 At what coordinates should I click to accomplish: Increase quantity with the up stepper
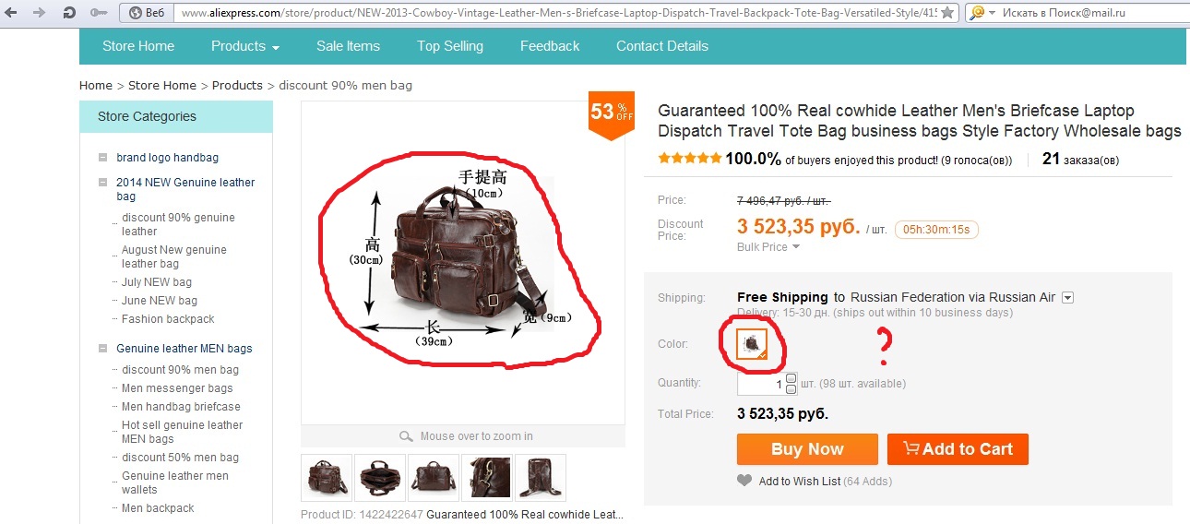pyautogui.click(x=791, y=378)
